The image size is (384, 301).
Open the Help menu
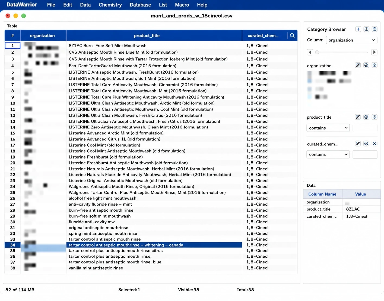[x=202, y=5]
